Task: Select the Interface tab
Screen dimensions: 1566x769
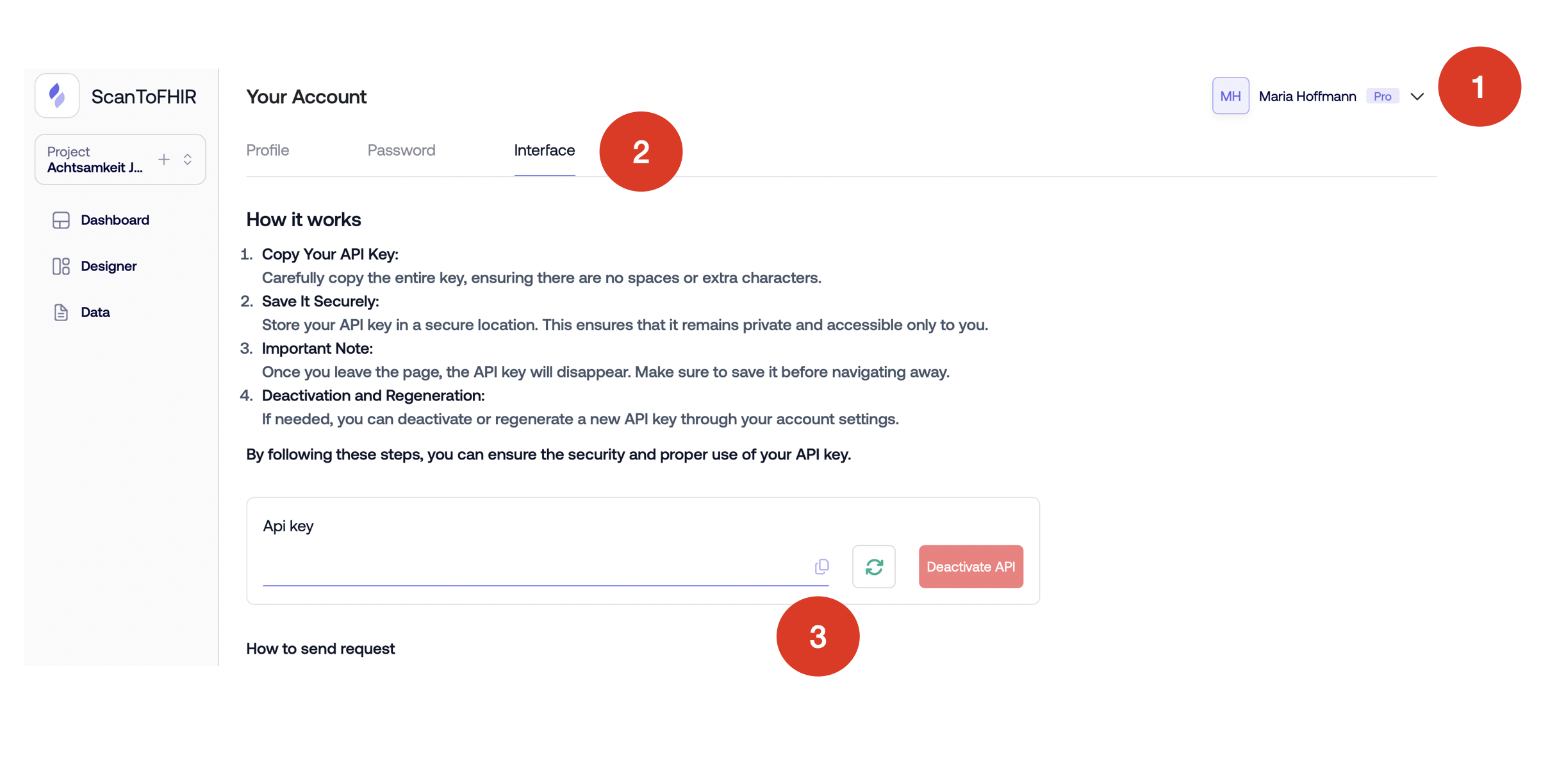Action: point(545,150)
